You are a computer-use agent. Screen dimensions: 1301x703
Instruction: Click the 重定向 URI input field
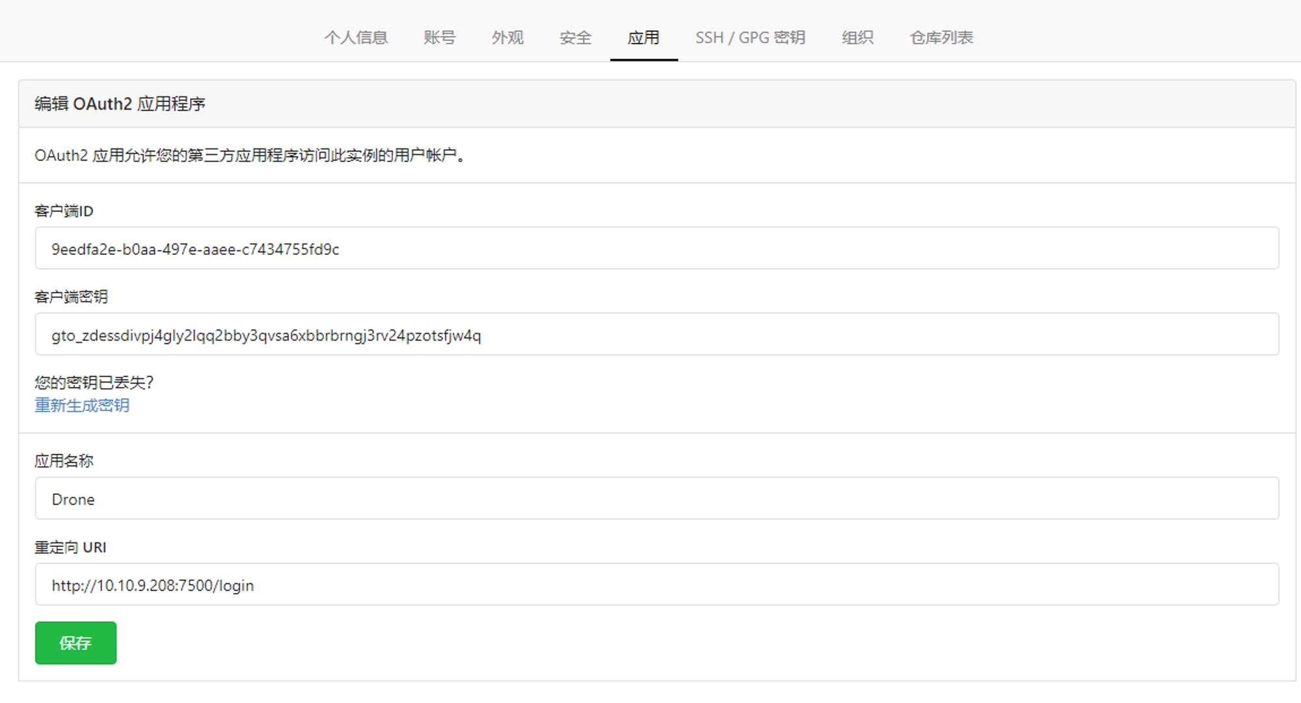pyautogui.click(x=657, y=585)
